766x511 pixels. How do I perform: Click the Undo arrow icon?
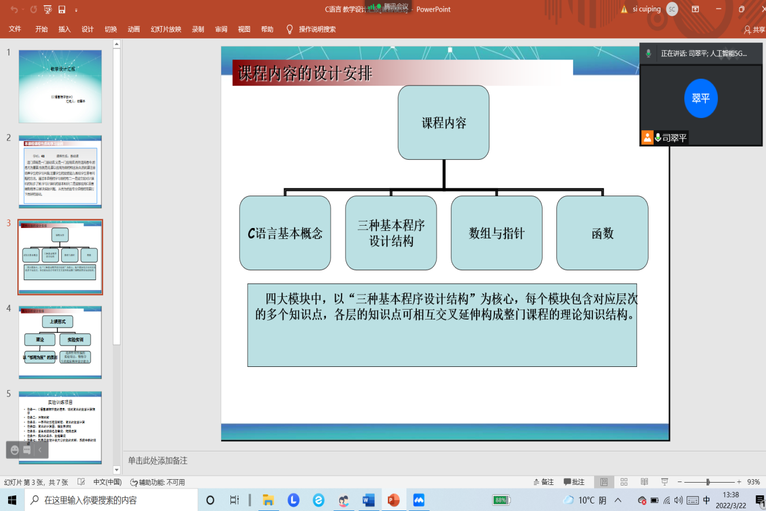[14, 9]
